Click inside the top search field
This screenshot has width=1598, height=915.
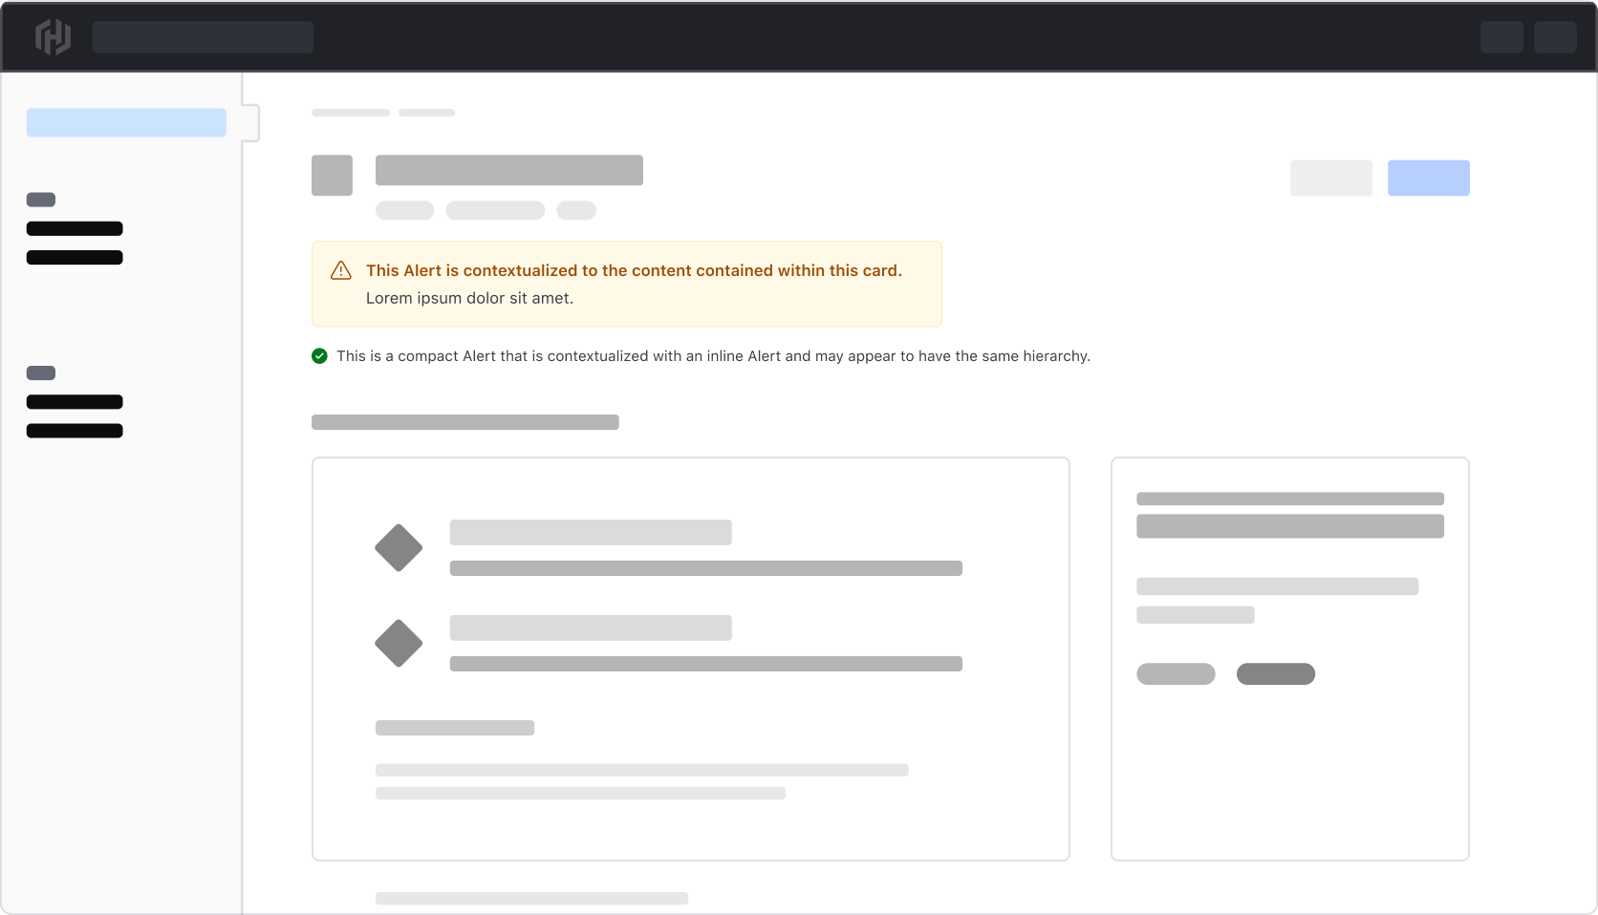pyautogui.click(x=203, y=36)
